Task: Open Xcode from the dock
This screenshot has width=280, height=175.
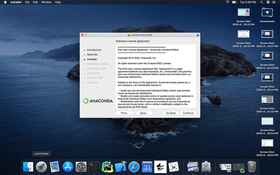Action: (x=121, y=167)
